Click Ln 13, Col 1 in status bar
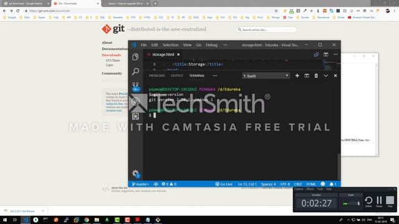The height and width of the screenshot is (224, 399). click(247, 184)
